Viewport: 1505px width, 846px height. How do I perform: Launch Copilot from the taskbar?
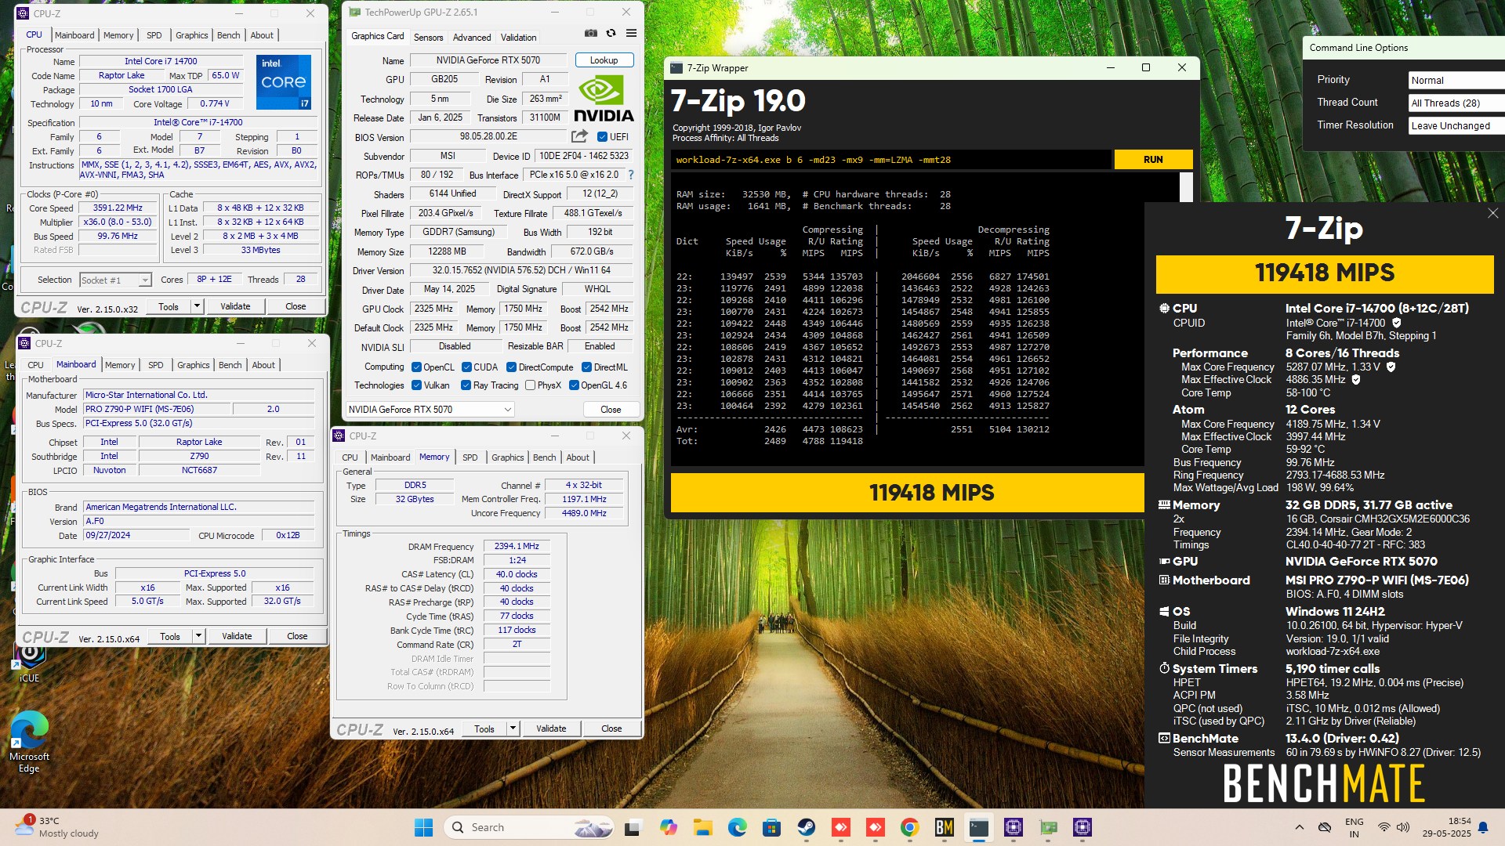coord(668,827)
